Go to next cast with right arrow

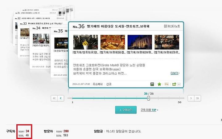point(191,98)
